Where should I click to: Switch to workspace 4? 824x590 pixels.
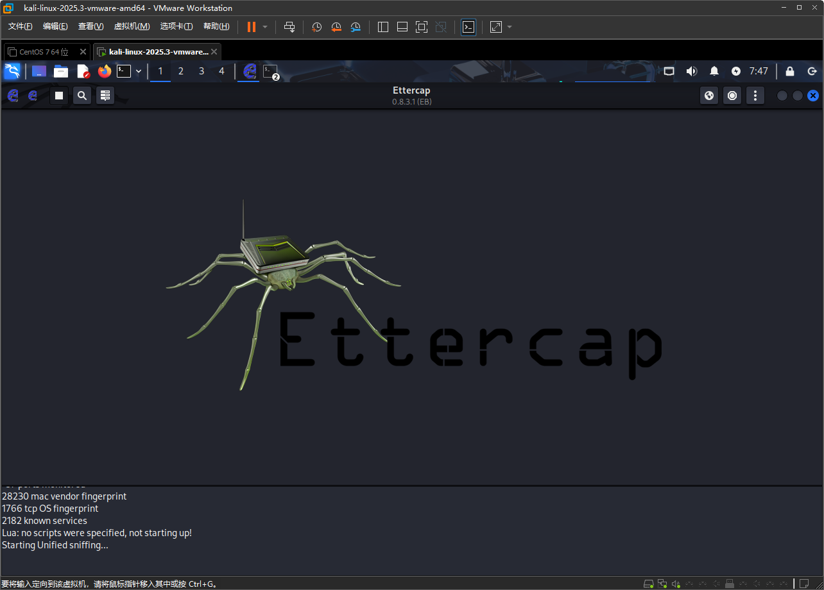(x=222, y=71)
